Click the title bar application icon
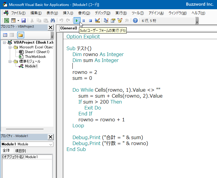217x178 pixels. pyautogui.click(x=5, y=4)
